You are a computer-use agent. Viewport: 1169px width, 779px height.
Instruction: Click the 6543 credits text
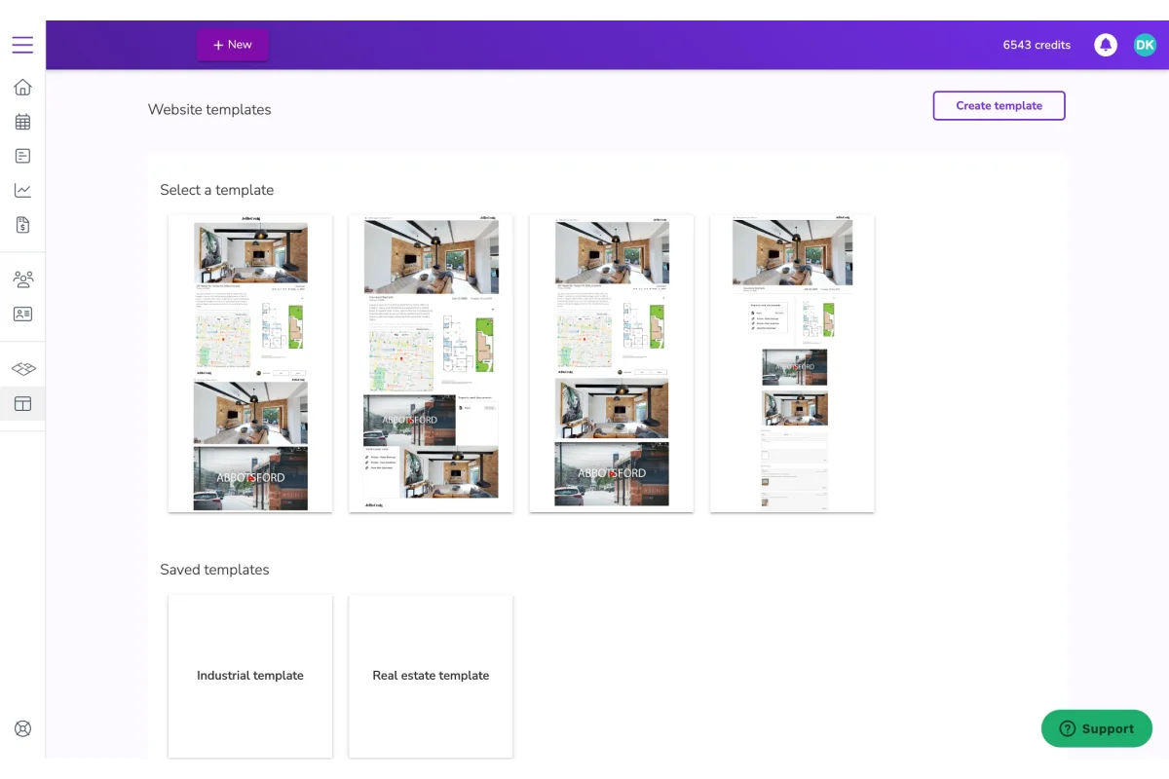click(1037, 45)
